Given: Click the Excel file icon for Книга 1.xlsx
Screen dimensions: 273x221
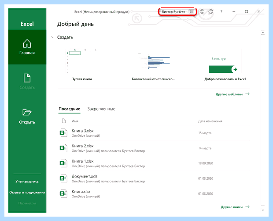Looking at the screenshot, I should 63,163.
